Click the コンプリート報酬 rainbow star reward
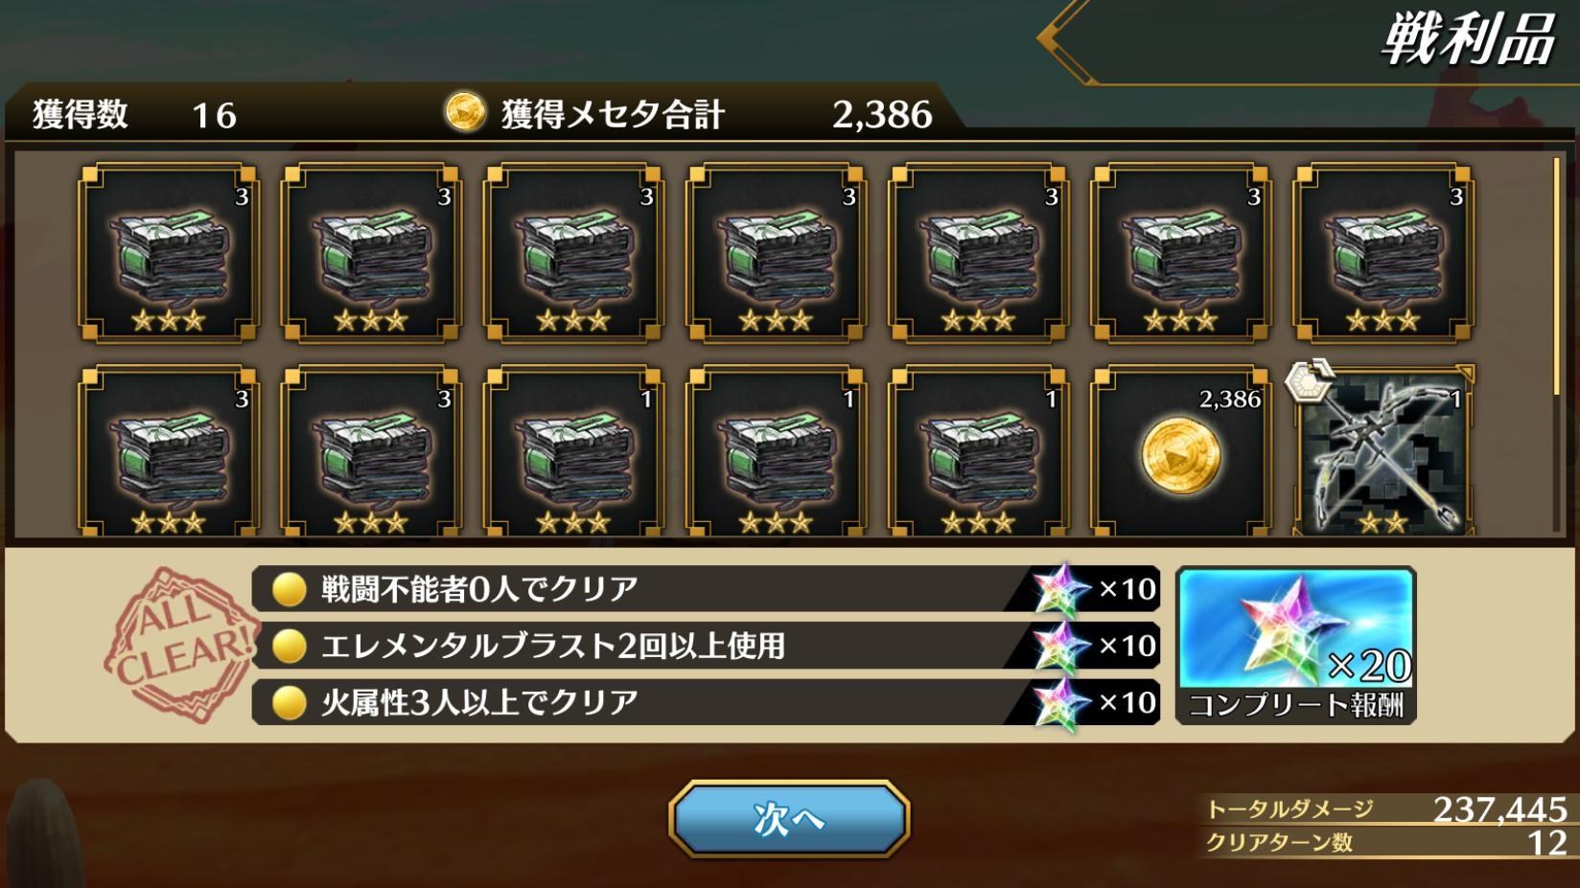 [x=1295, y=646]
